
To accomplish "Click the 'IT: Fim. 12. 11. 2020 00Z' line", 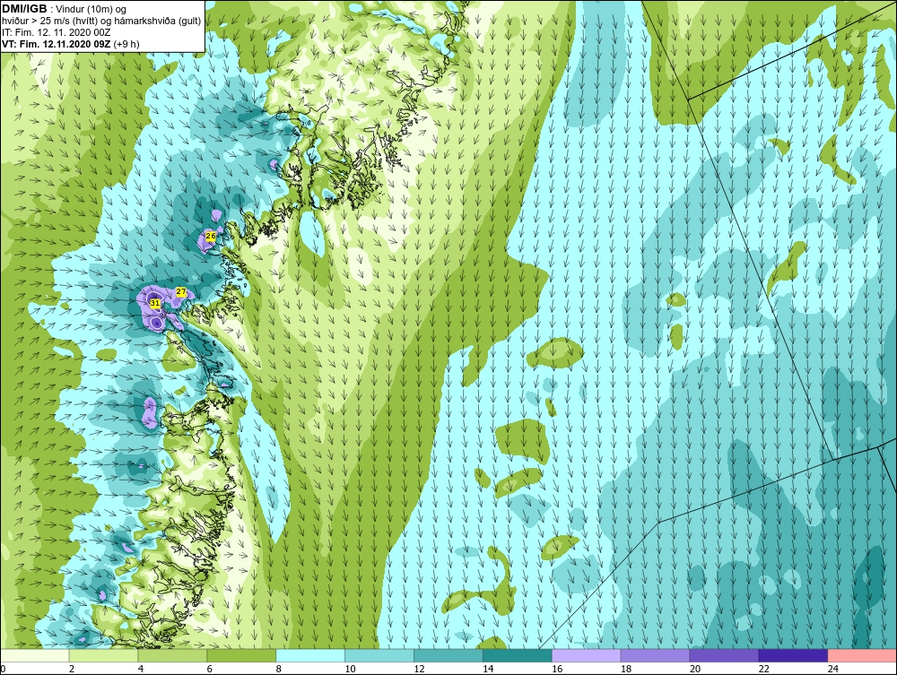I will coord(56,32).
